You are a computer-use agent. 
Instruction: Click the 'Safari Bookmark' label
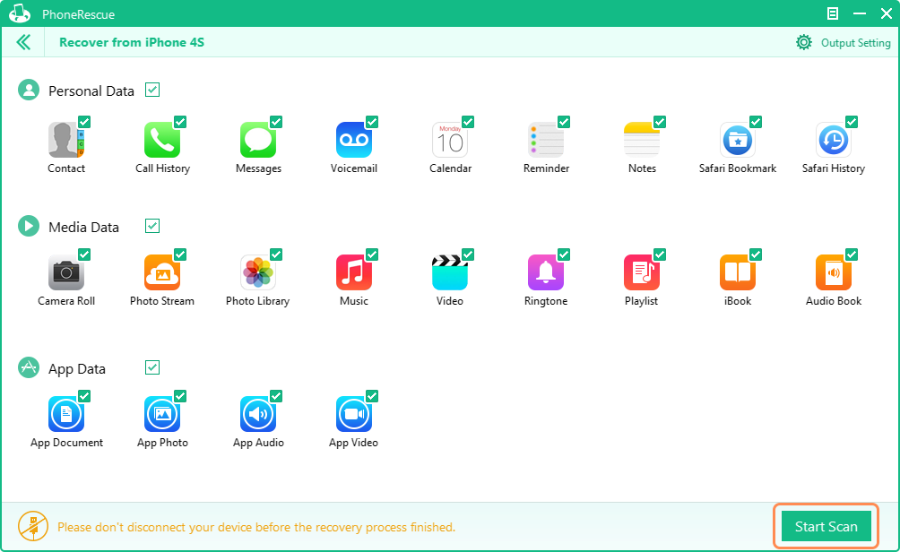738,168
